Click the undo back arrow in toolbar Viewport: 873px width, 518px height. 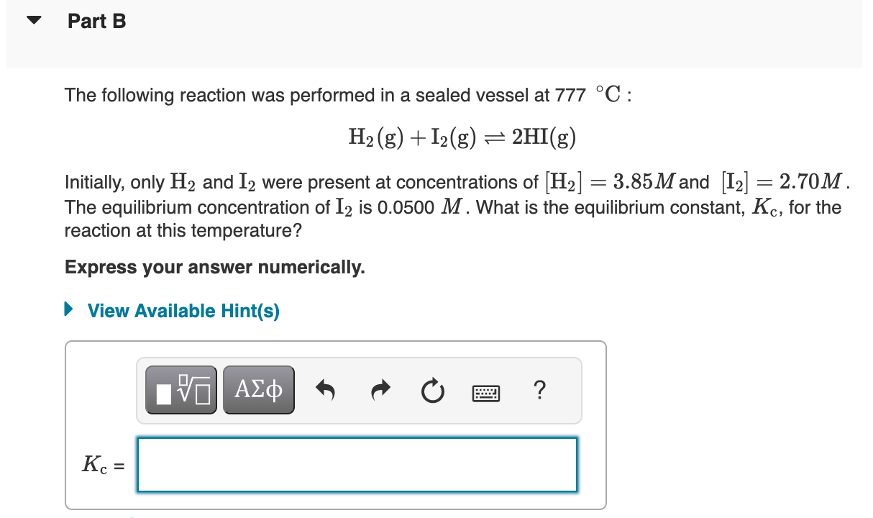click(325, 389)
